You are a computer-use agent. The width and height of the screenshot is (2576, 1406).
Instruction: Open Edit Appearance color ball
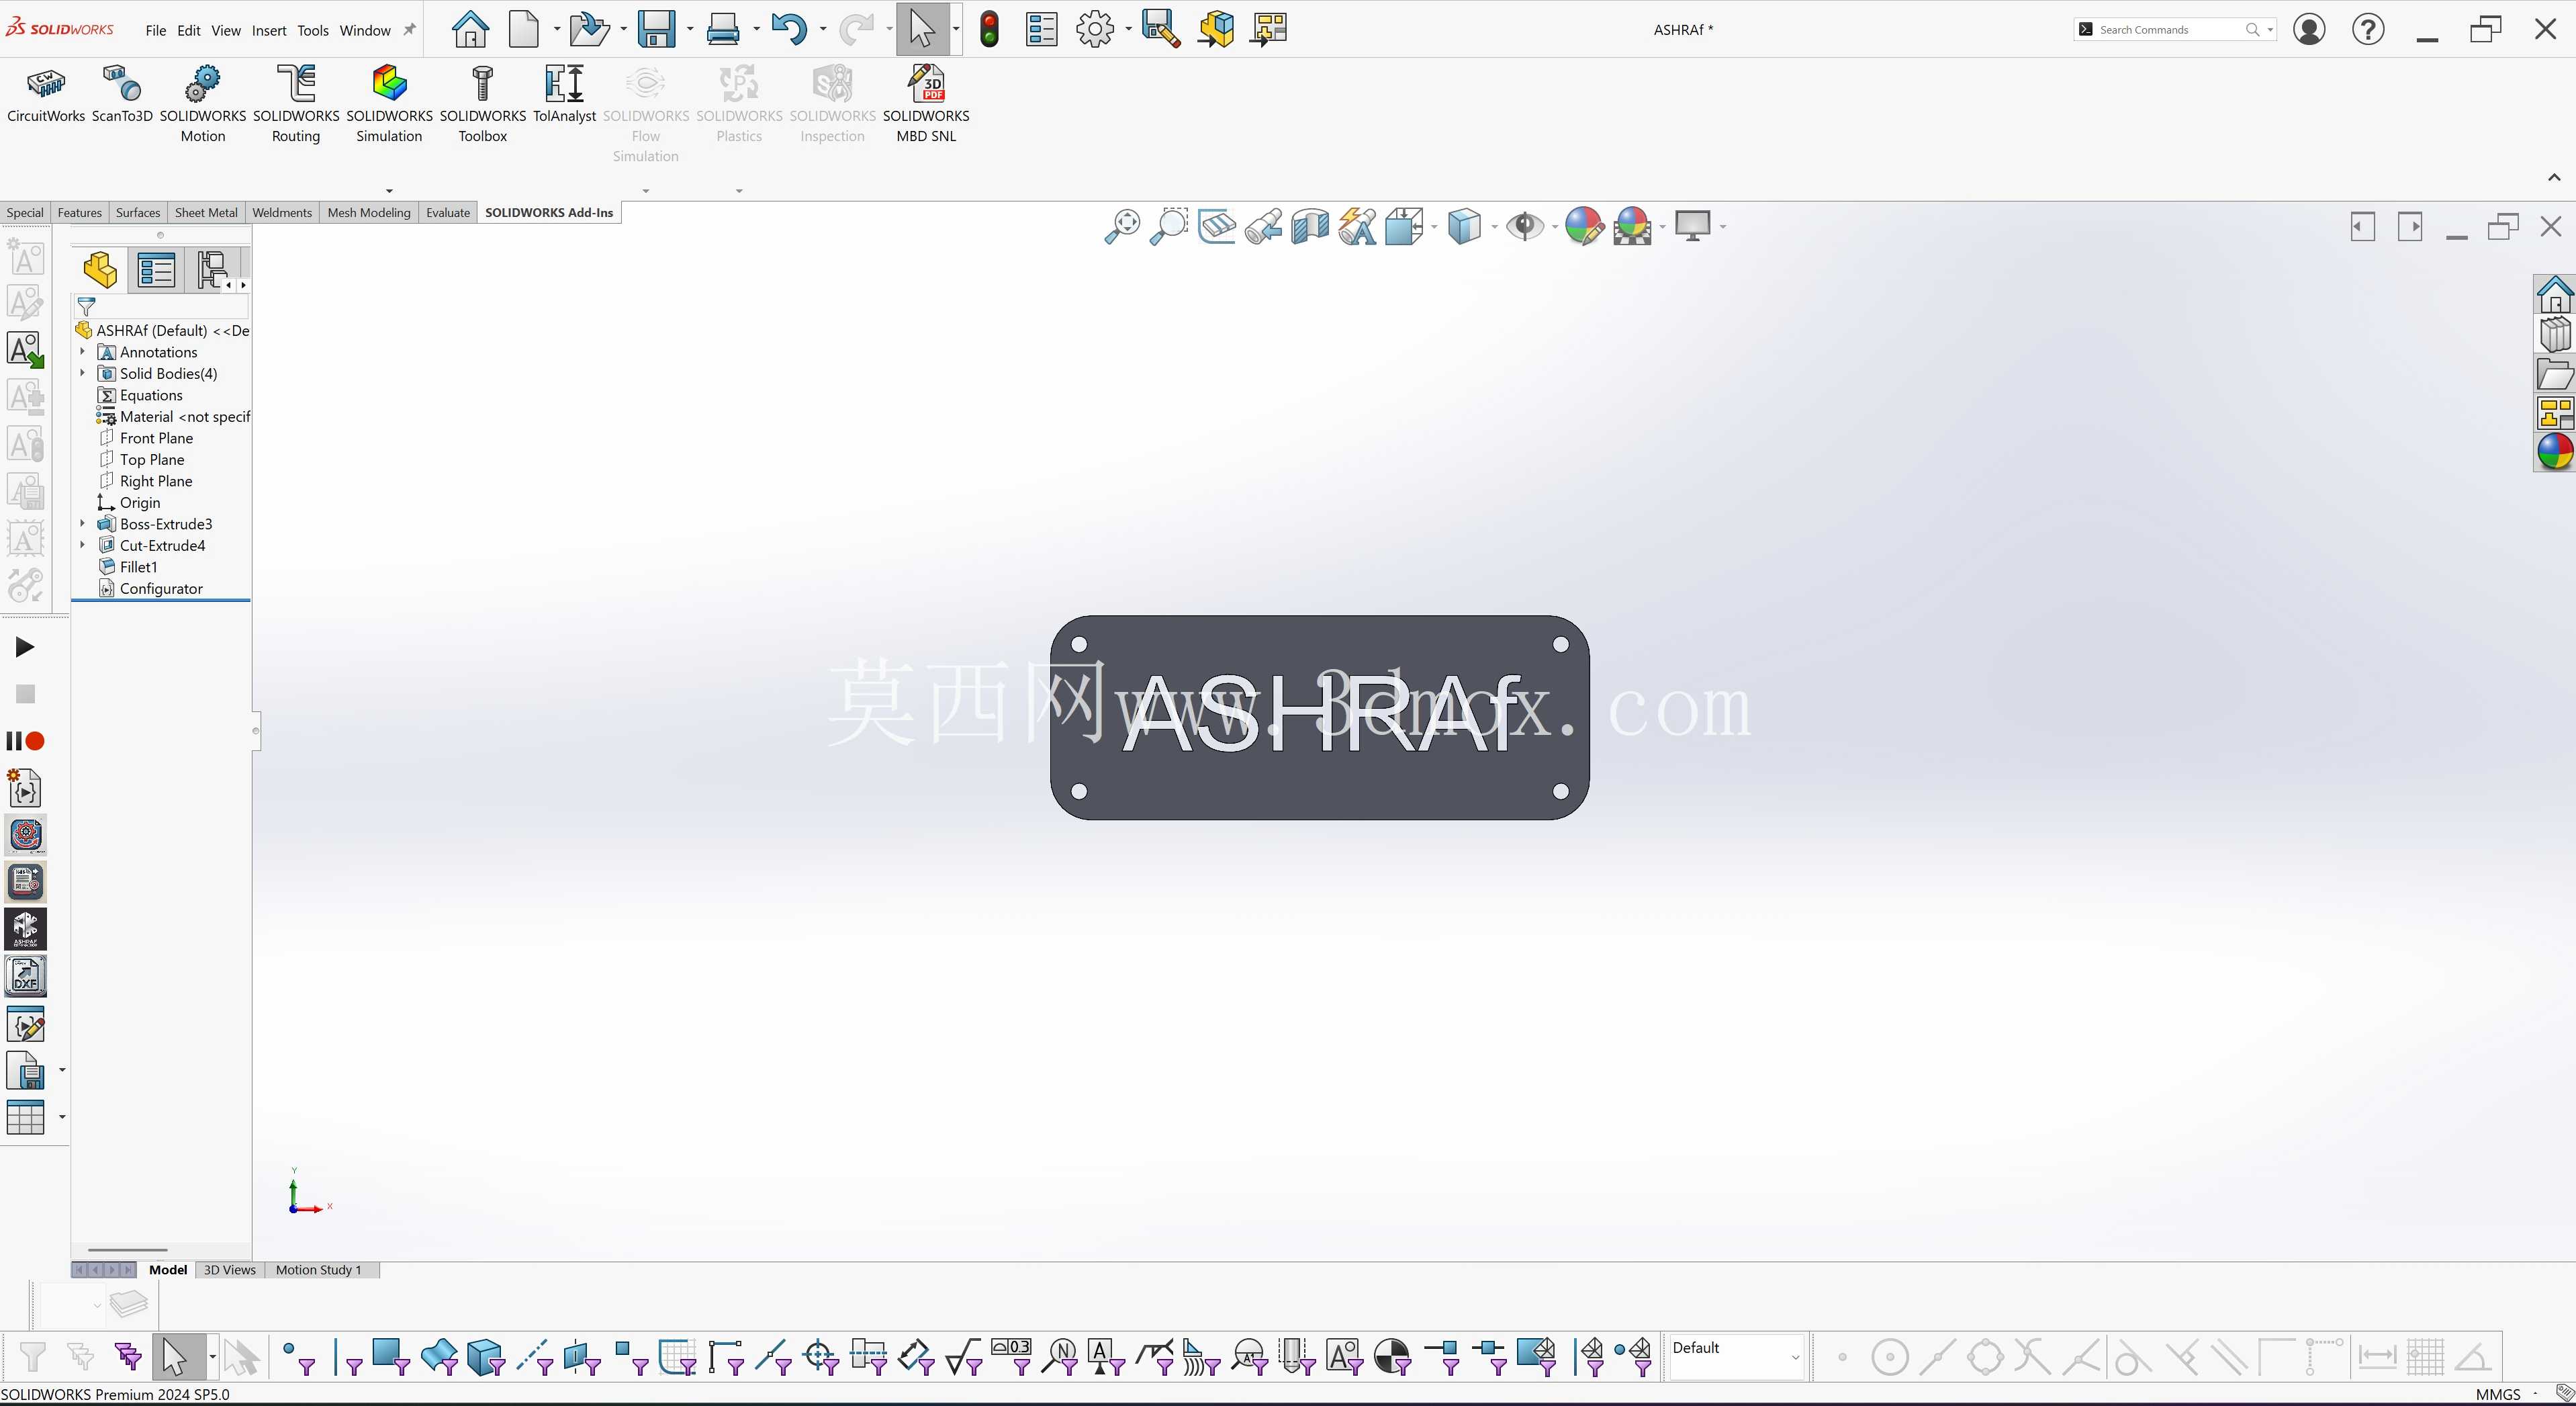[1584, 226]
